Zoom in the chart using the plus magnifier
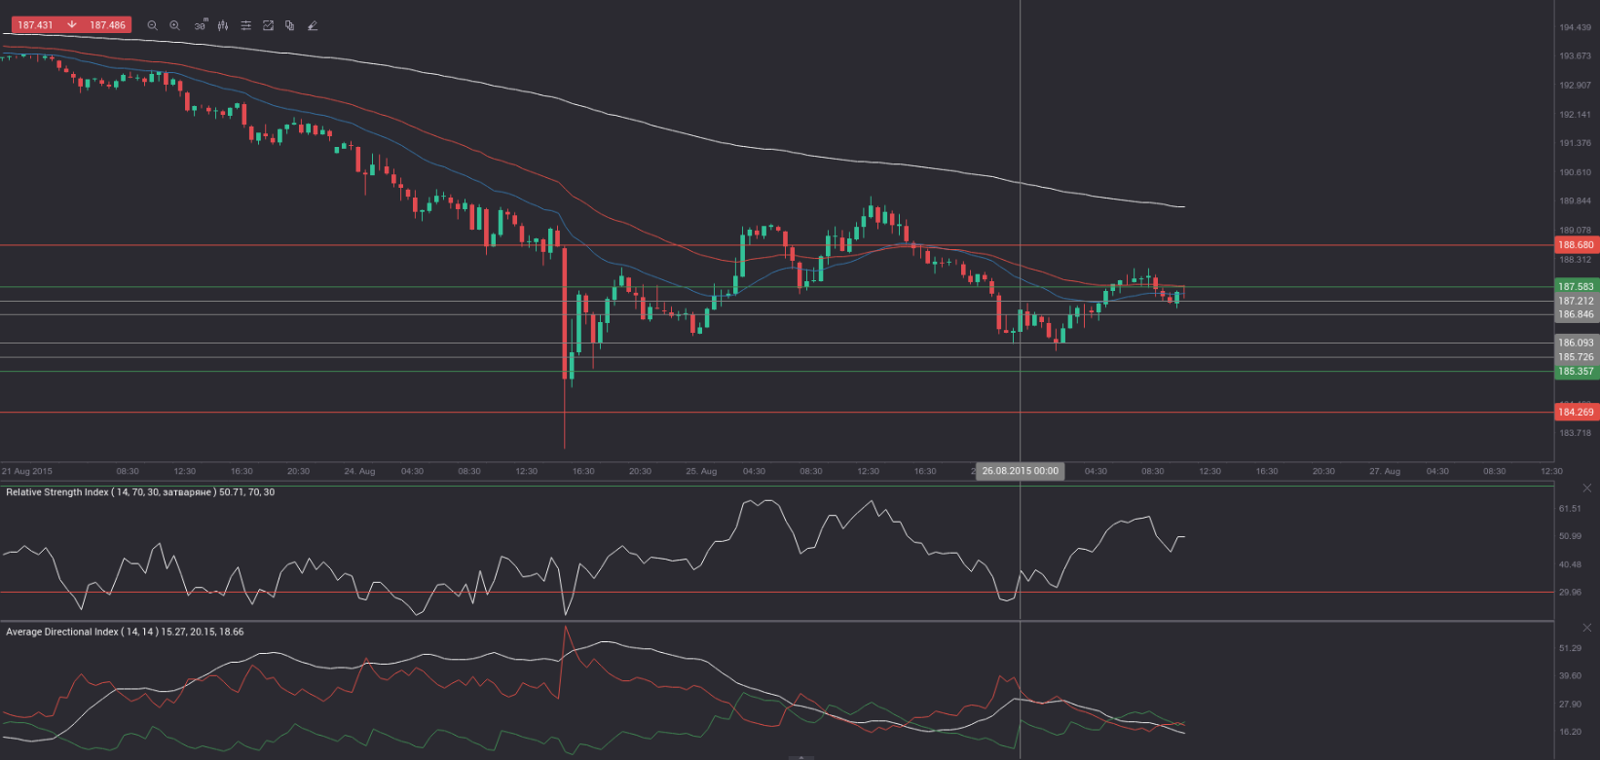1600x760 pixels. (175, 25)
